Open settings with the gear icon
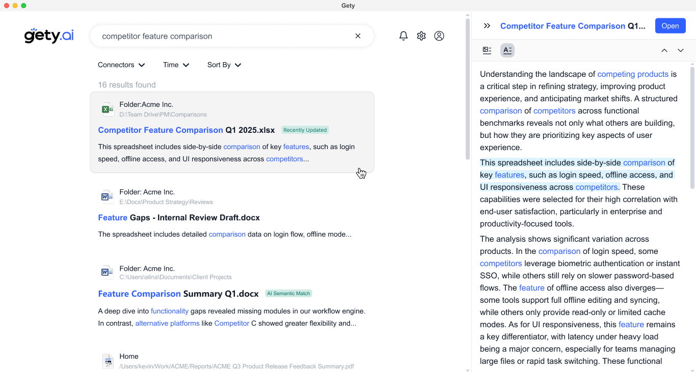Screen dimensions: 696x373 [421, 36]
